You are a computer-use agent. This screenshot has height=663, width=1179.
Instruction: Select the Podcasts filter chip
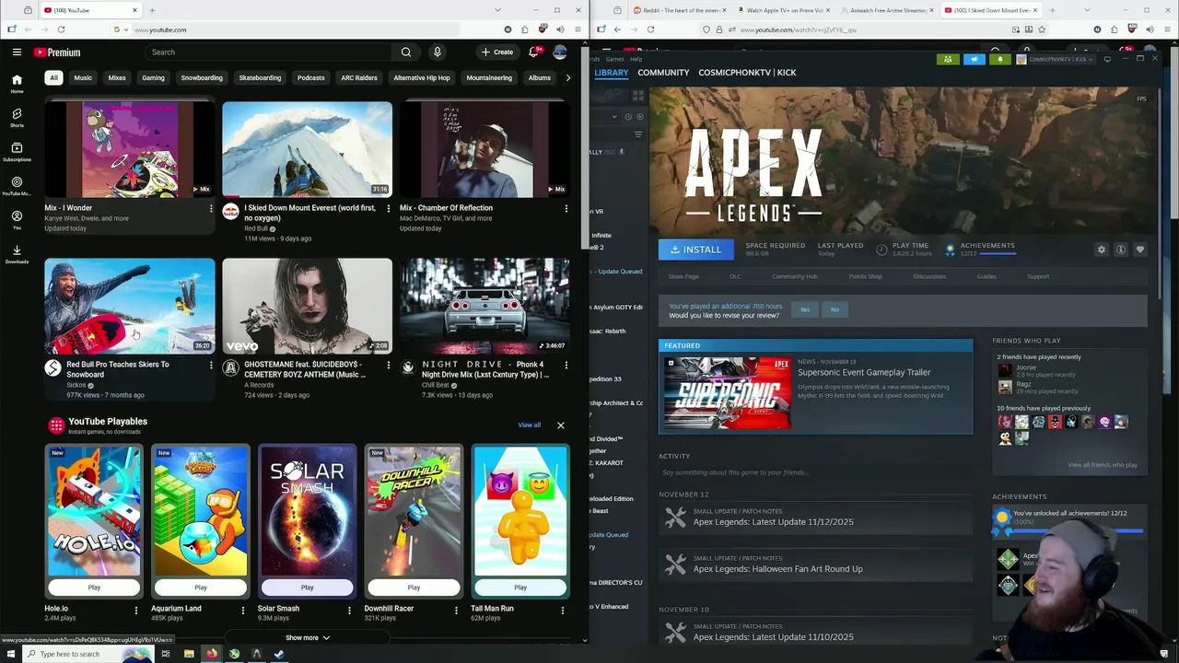tap(310, 78)
